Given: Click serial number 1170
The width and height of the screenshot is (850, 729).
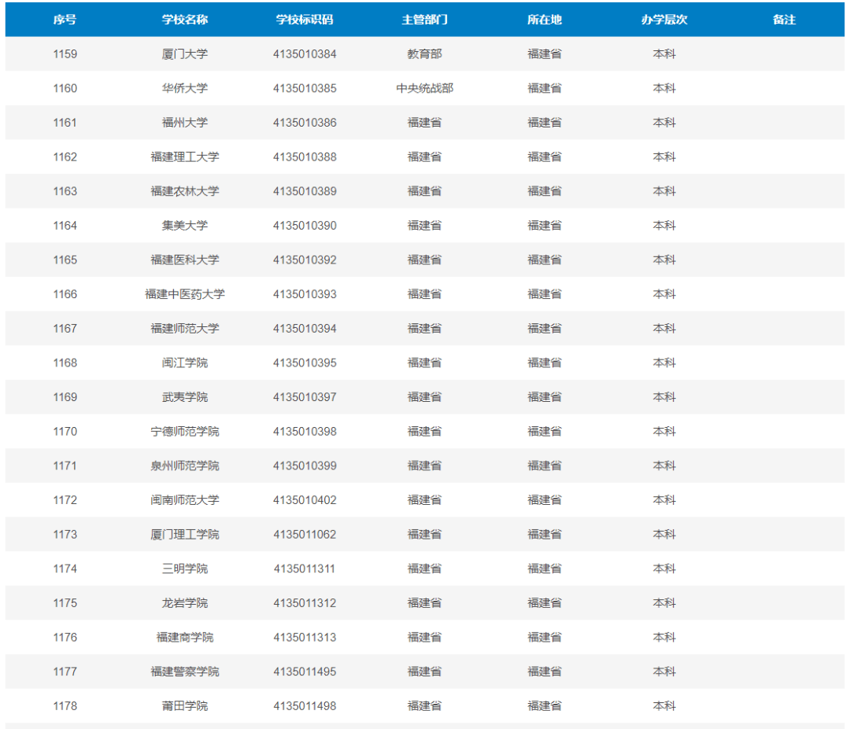Looking at the screenshot, I should (65, 432).
